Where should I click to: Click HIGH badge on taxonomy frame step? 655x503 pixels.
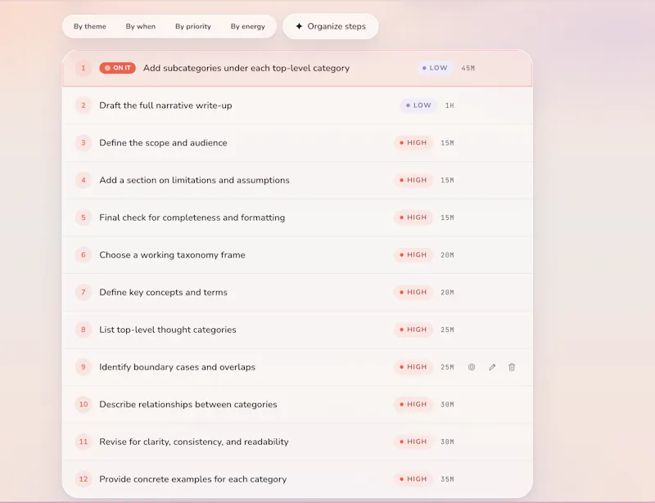pyautogui.click(x=413, y=255)
